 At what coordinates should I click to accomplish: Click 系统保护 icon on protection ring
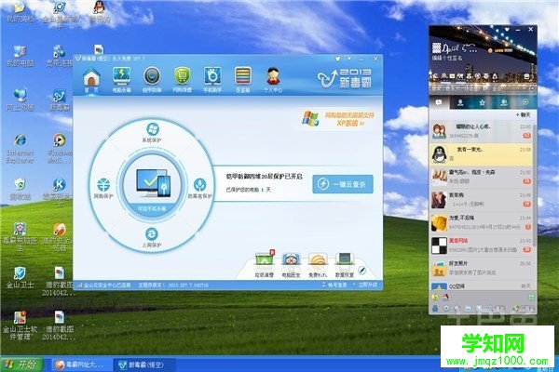point(152,132)
